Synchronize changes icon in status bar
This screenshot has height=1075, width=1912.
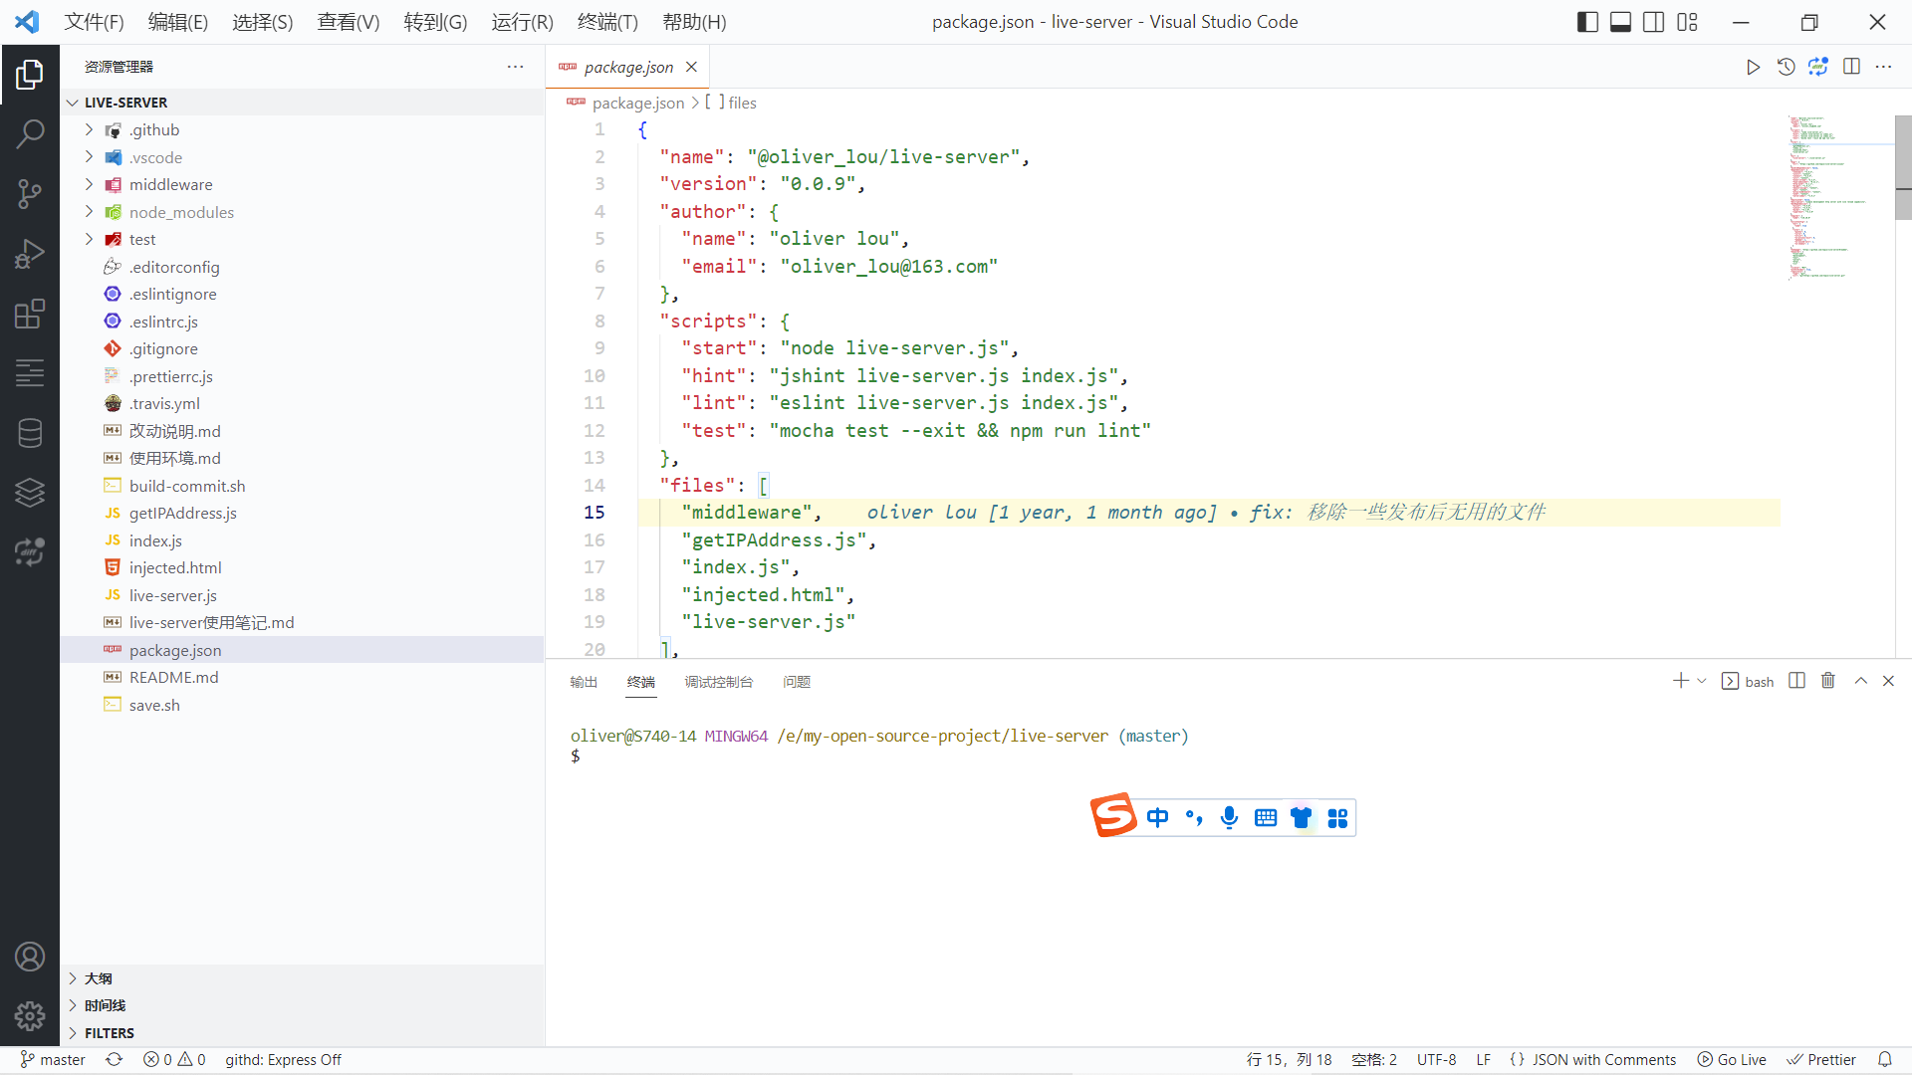pos(115,1060)
